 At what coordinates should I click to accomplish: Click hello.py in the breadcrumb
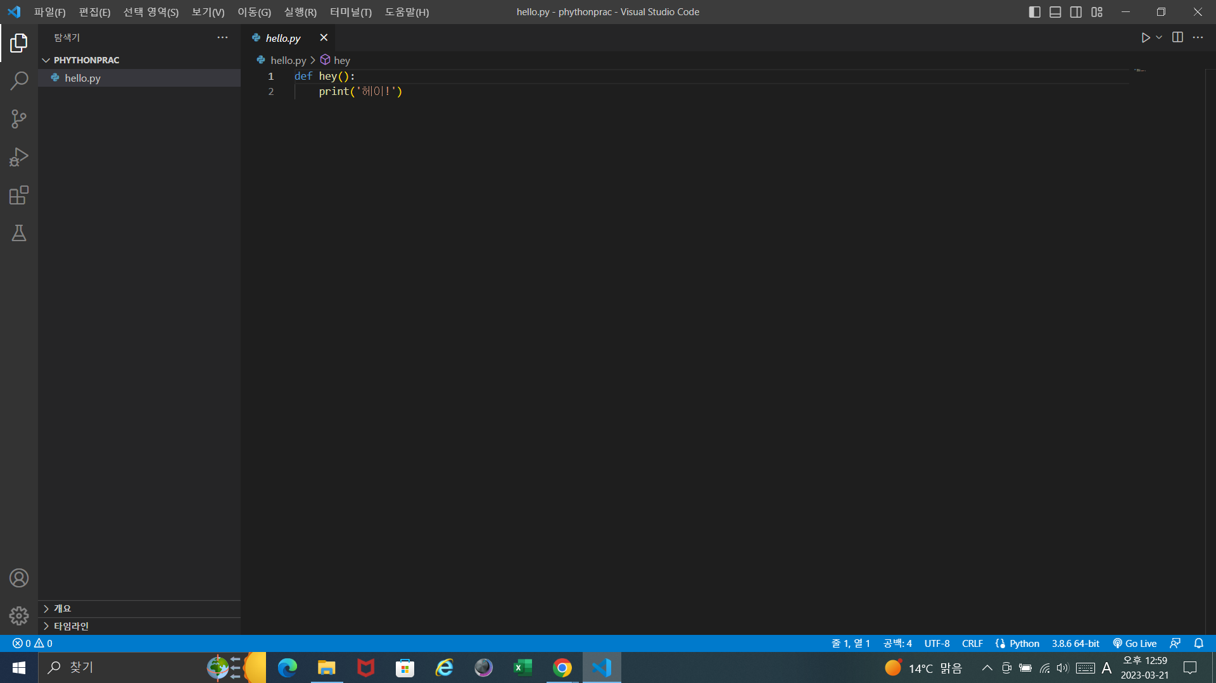[x=288, y=60]
